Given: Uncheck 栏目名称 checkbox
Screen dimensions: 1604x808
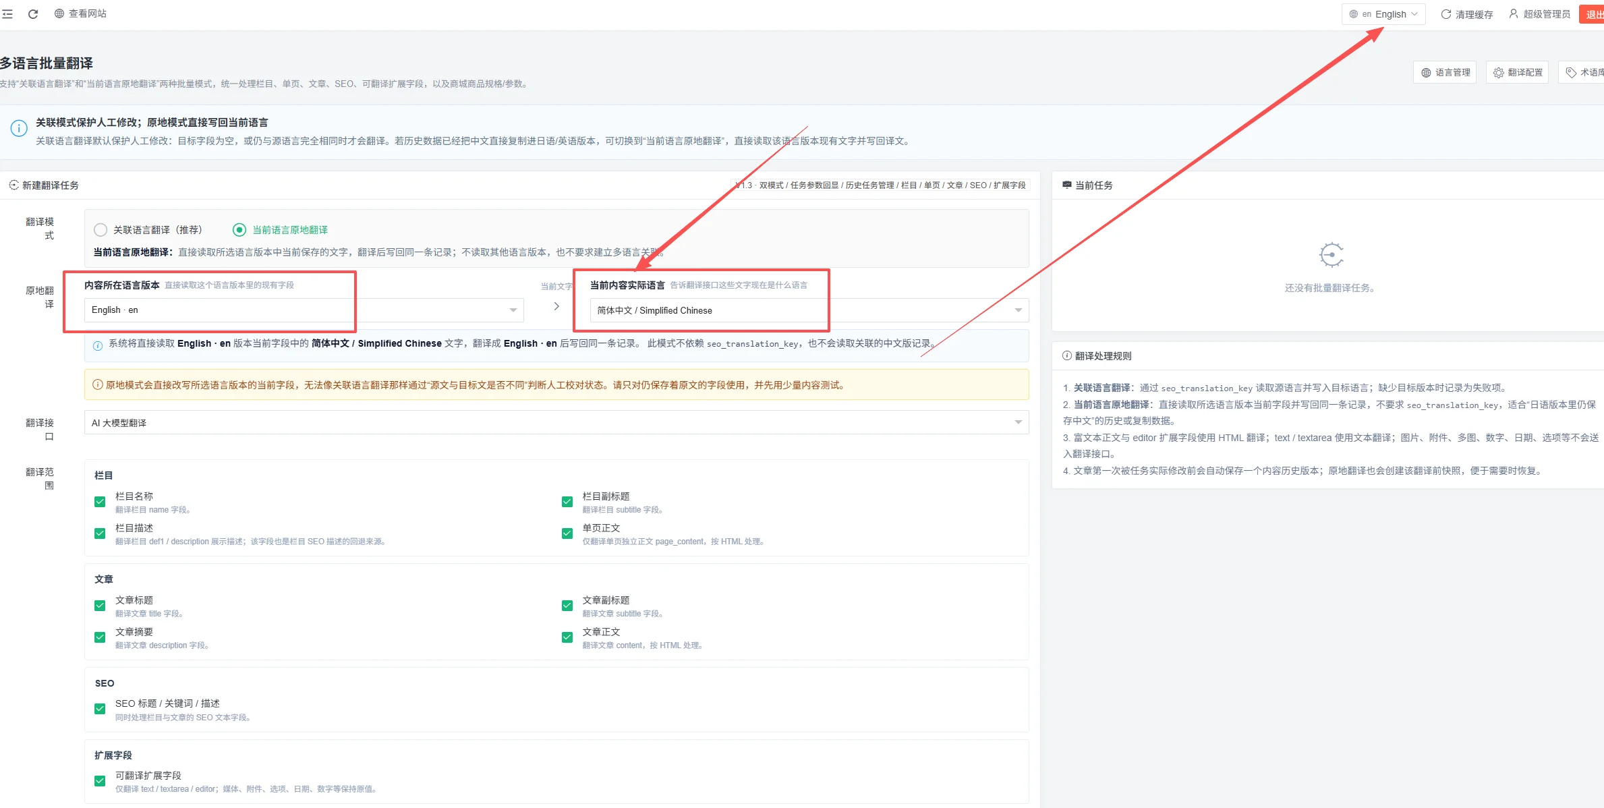Looking at the screenshot, I should coord(100,502).
